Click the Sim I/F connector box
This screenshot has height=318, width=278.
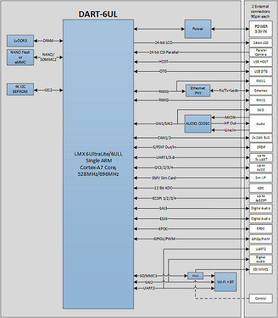(261, 178)
